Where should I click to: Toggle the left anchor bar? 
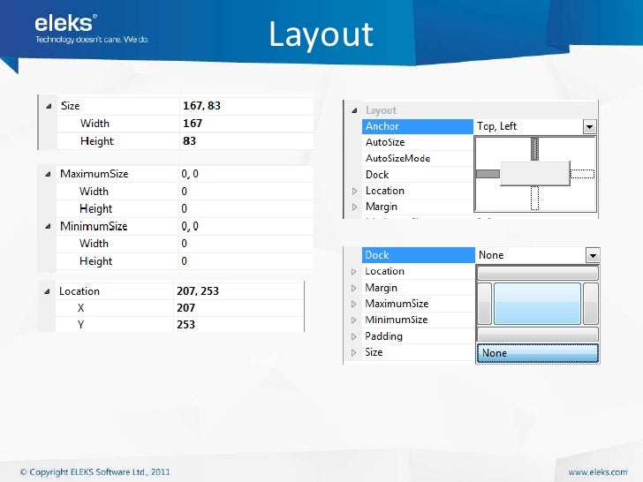(x=488, y=174)
